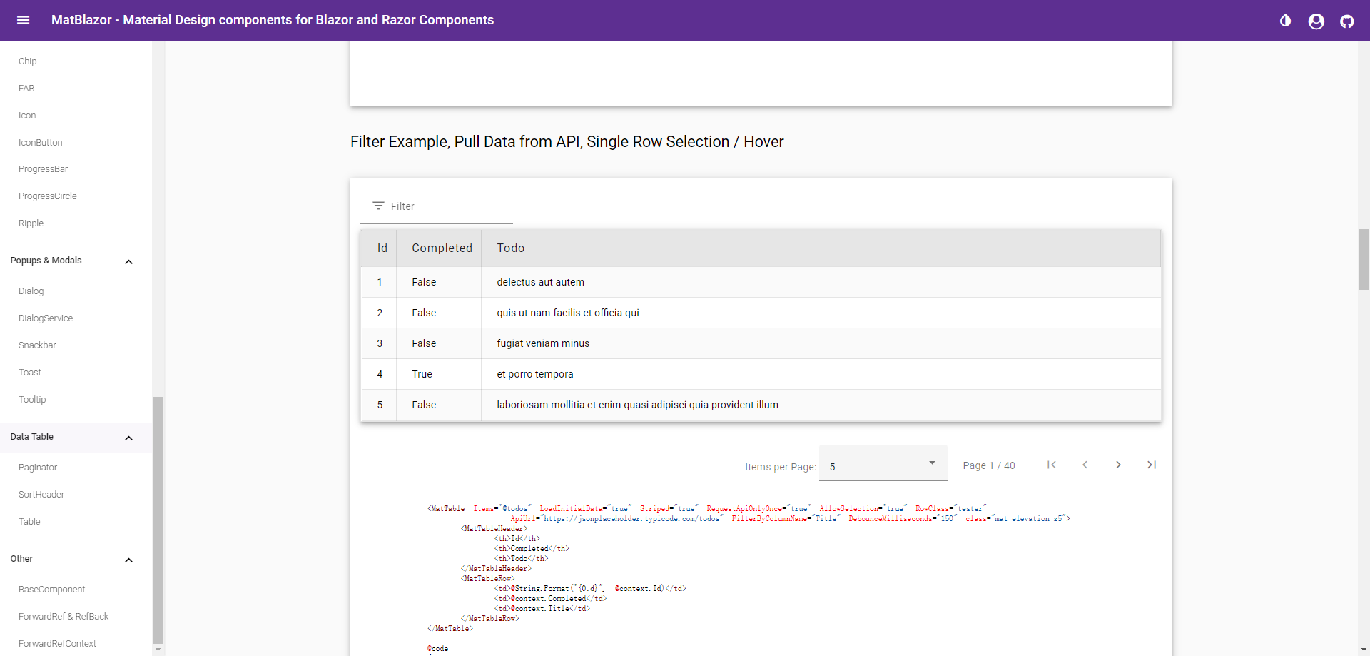The width and height of the screenshot is (1370, 656).
Task: Collapse the Popups & Modals section
Action: (129, 261)
